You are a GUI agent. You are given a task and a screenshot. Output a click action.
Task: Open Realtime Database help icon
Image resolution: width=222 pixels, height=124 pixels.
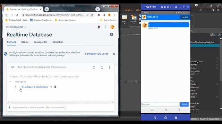pyautogui.click(x=111, y=34)
